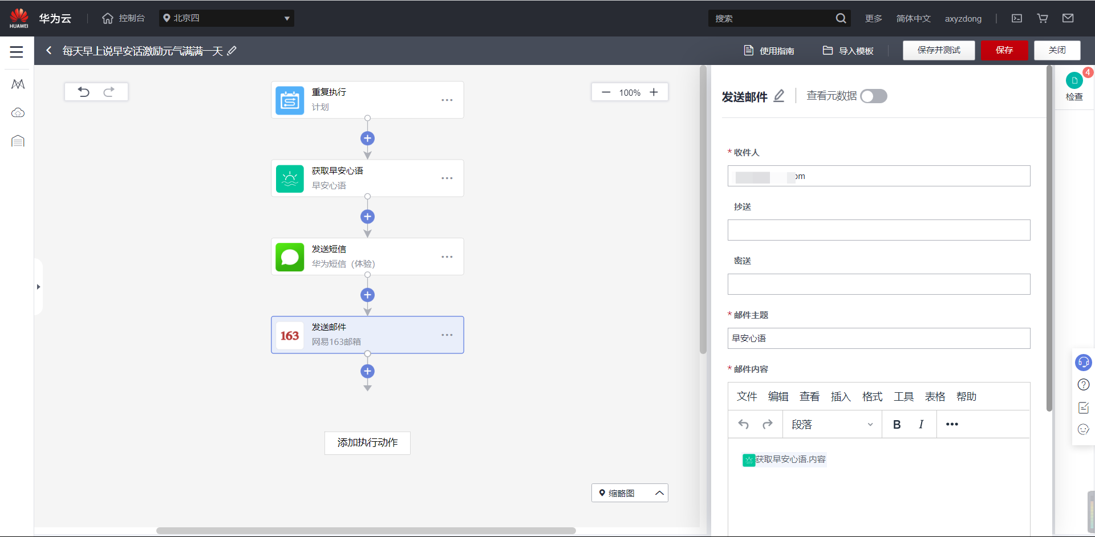This screenshot has width=1095, height=537.
Task: Open the first left sidebar icon
Action: click(18, 84)
